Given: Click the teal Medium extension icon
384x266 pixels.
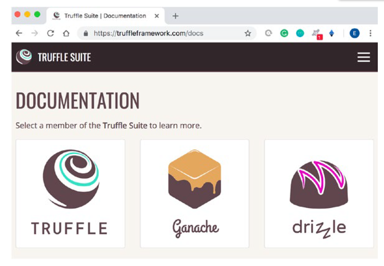Looking at the screenshot, I should (x=300, y=33).
